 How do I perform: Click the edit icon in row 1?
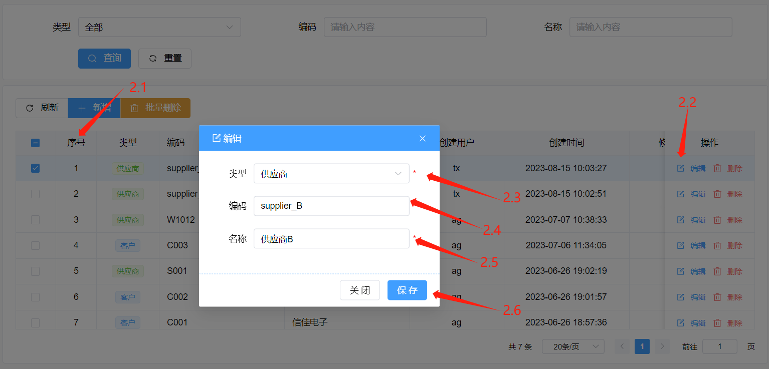tap(680, 168)
